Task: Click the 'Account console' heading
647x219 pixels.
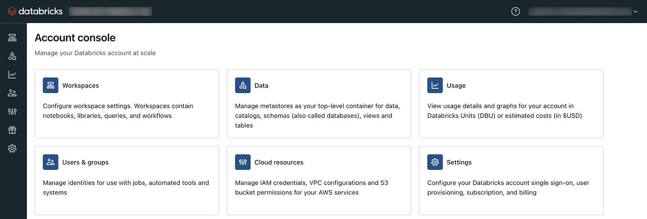Action: 75,38
